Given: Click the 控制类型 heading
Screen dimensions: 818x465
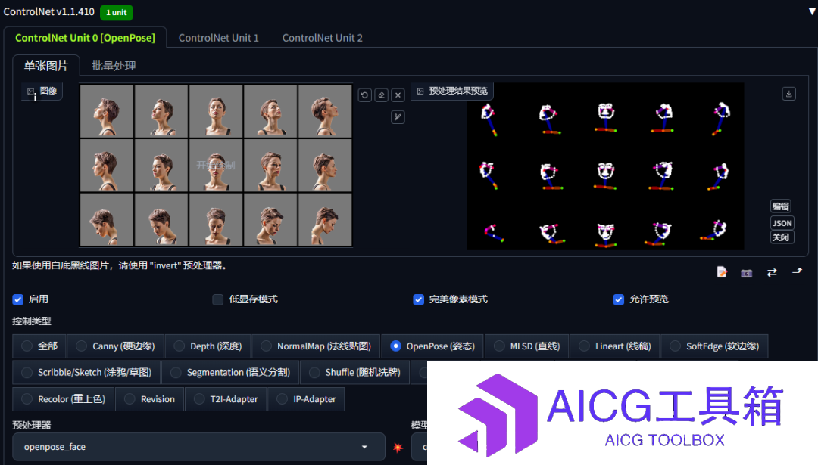Looking at the screenshot, I should [x=32, y=321].
